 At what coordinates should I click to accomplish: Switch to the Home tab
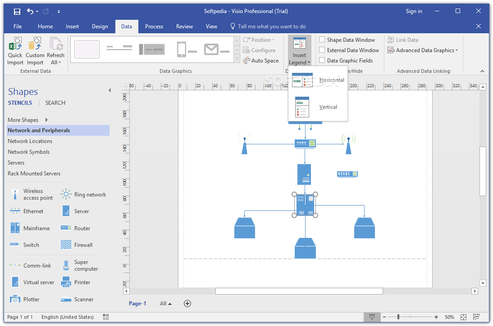point(45,27)
